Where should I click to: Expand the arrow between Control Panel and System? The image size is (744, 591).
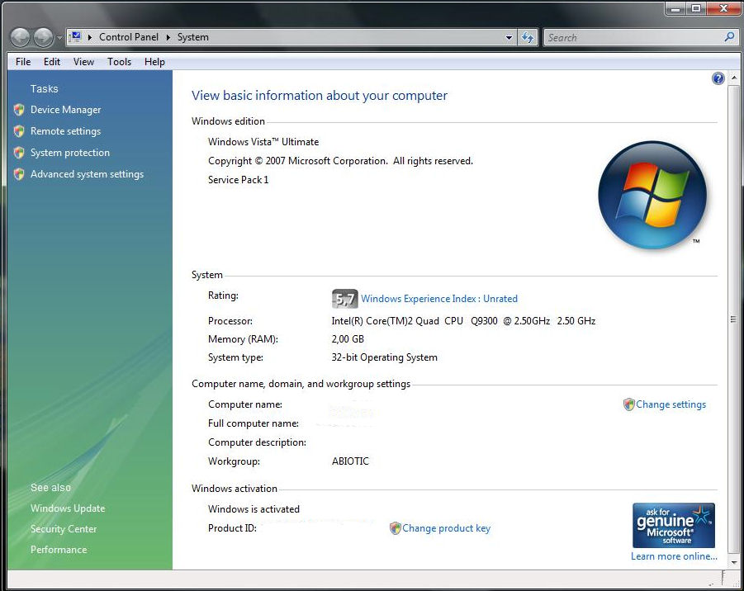168,37
